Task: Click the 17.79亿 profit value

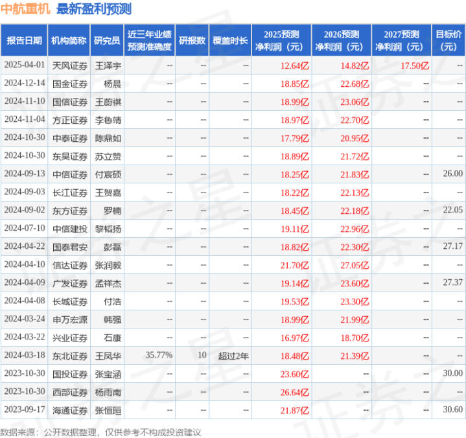Action: click(x=295, y=138)
